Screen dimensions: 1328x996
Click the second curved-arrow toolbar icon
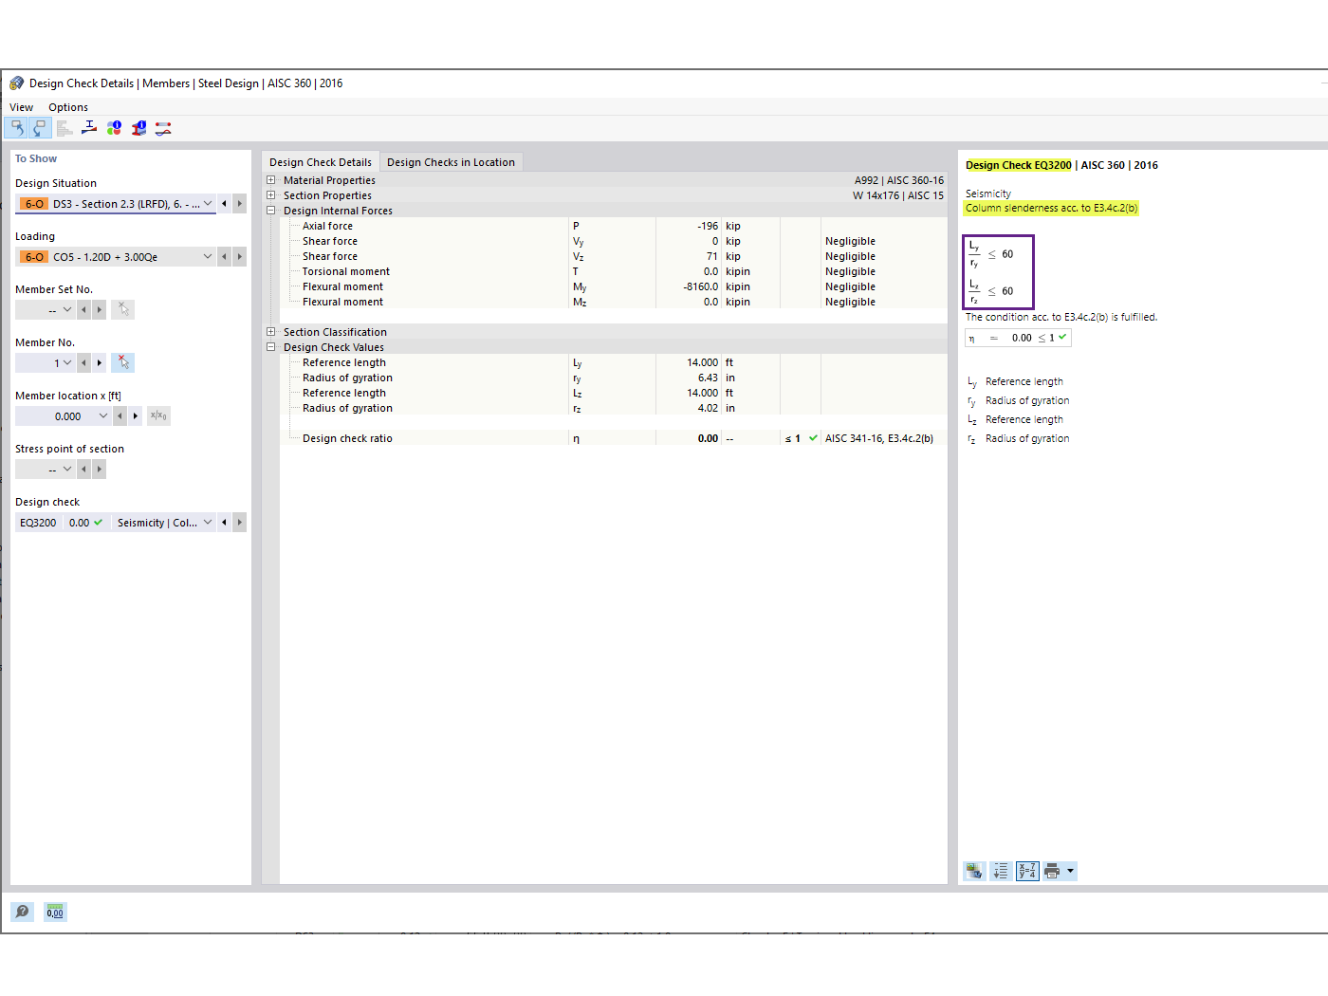click(40, 128)
